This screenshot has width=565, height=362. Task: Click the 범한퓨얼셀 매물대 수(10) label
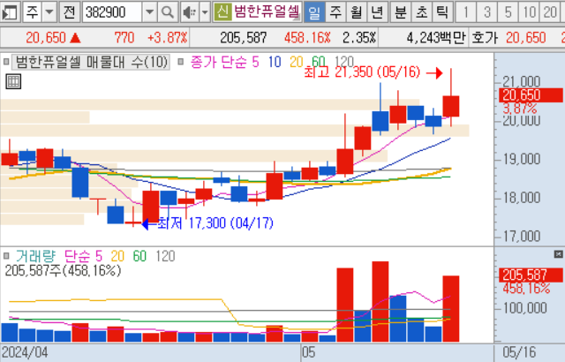point(92,62)
